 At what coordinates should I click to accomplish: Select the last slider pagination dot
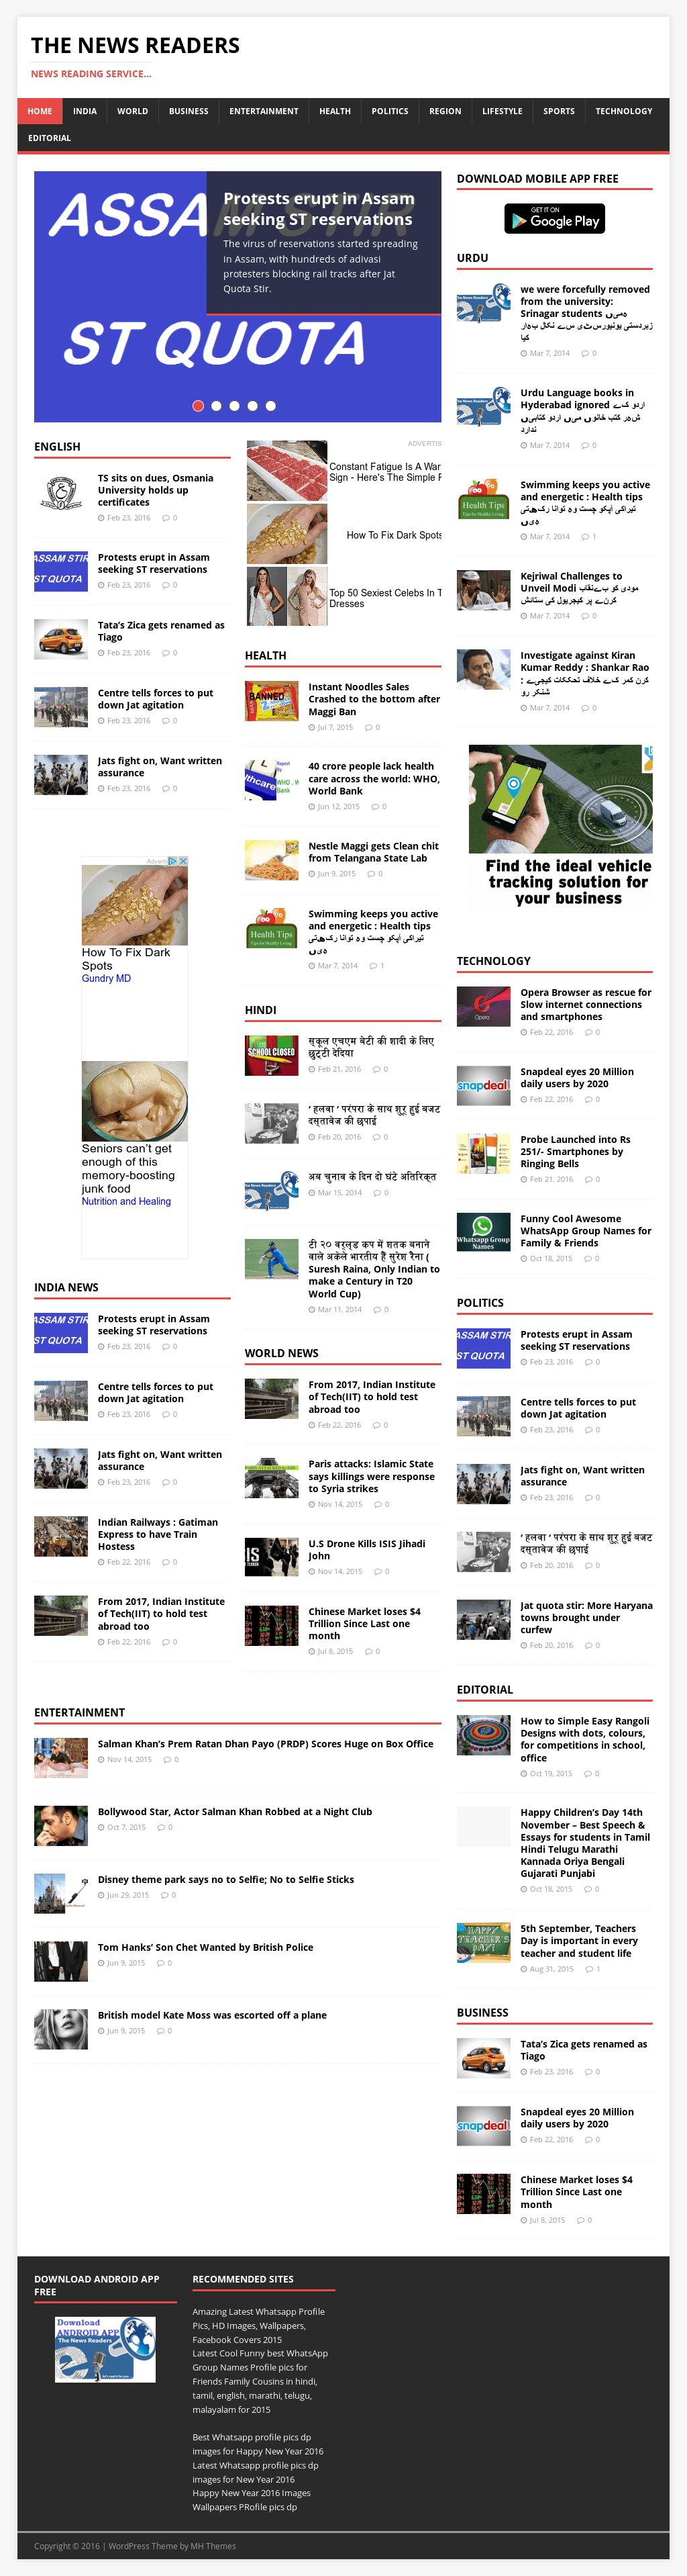tap(270, 406)
